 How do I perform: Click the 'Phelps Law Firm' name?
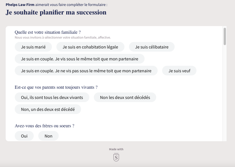tap(20, 5)
